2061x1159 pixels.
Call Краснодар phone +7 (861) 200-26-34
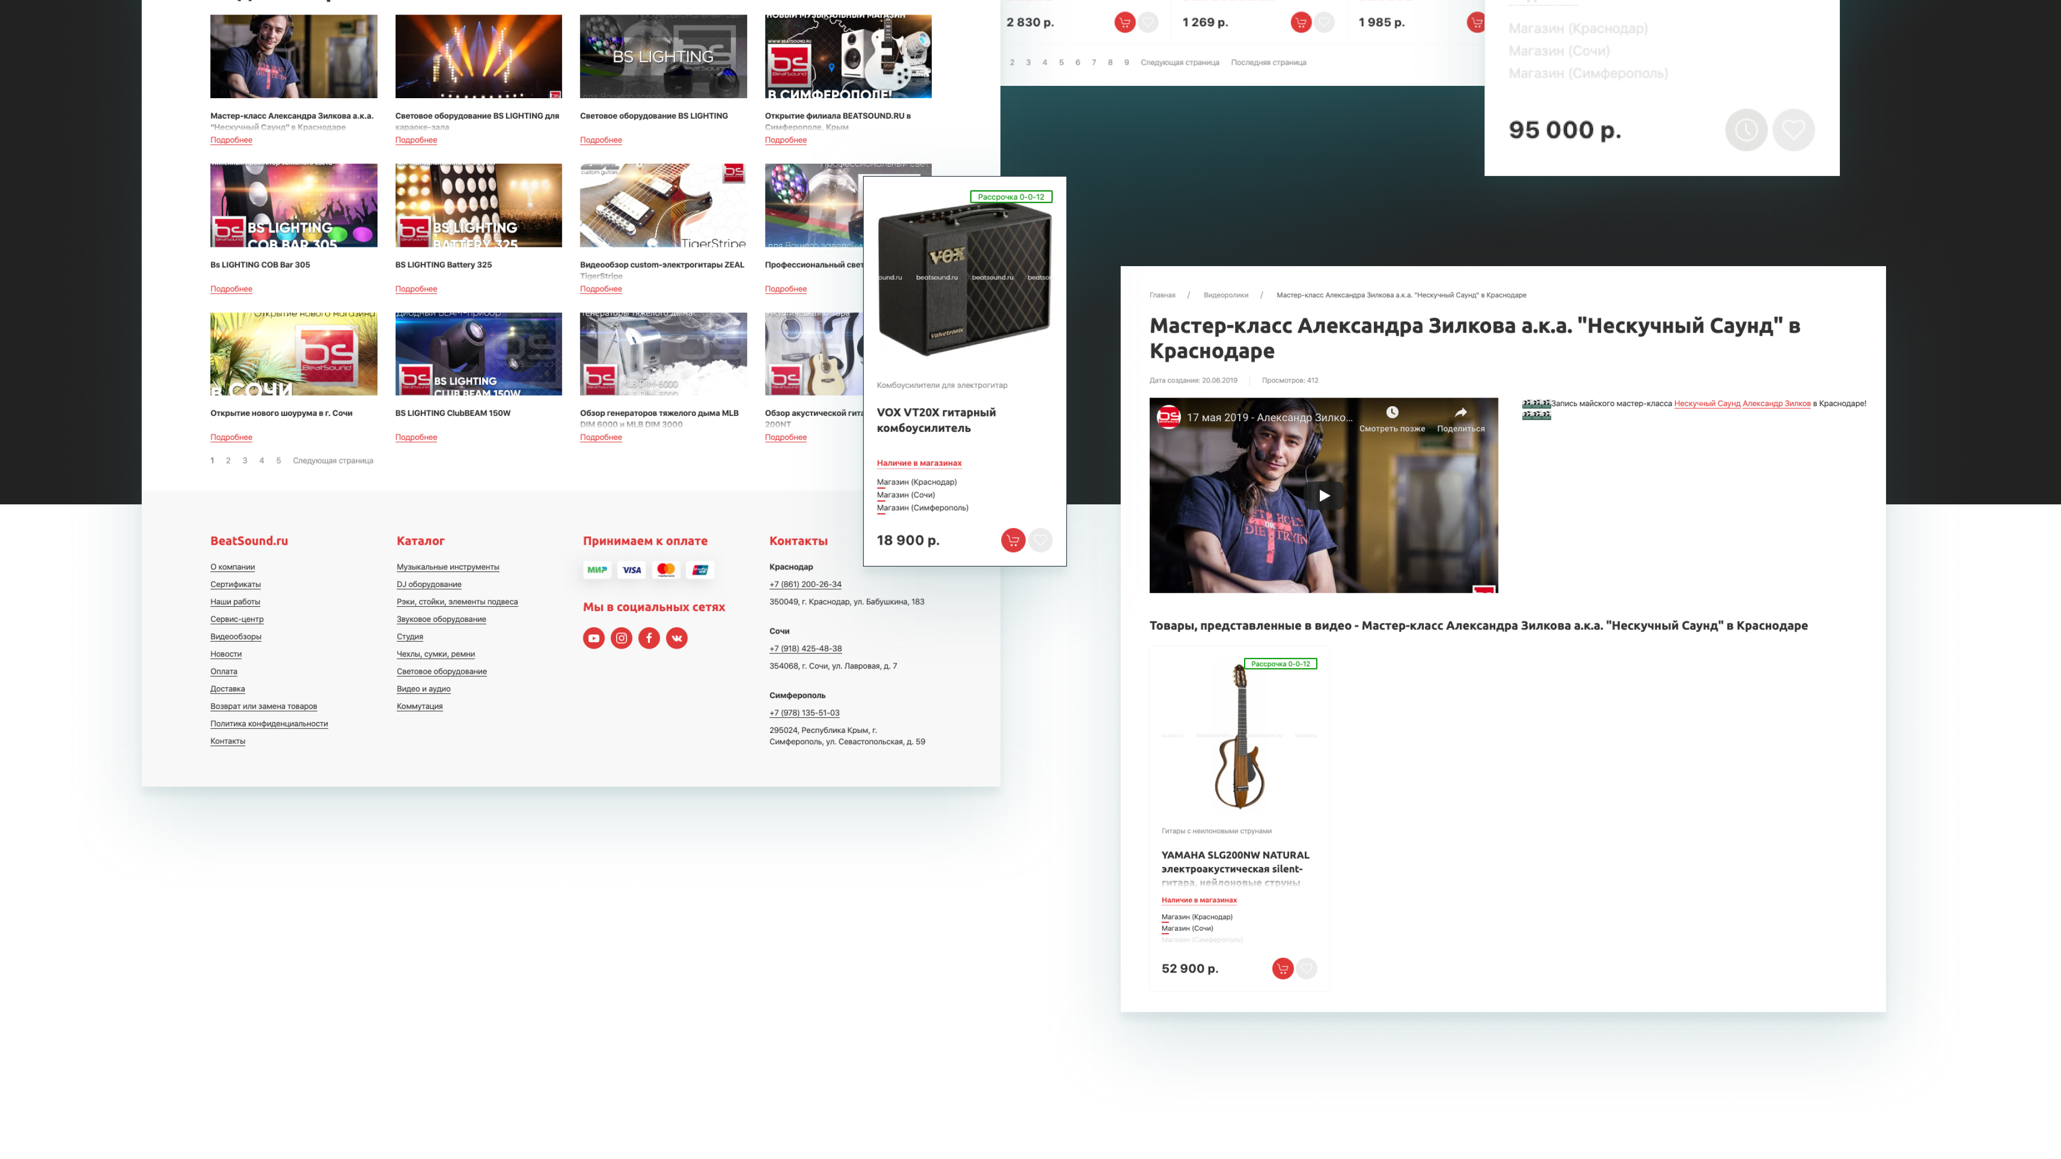806,585
